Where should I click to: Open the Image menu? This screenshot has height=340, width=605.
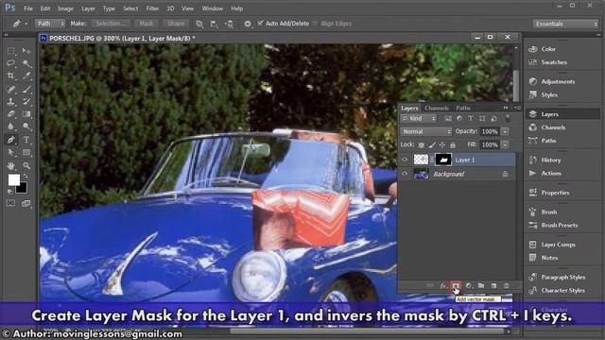pos(65,8)
